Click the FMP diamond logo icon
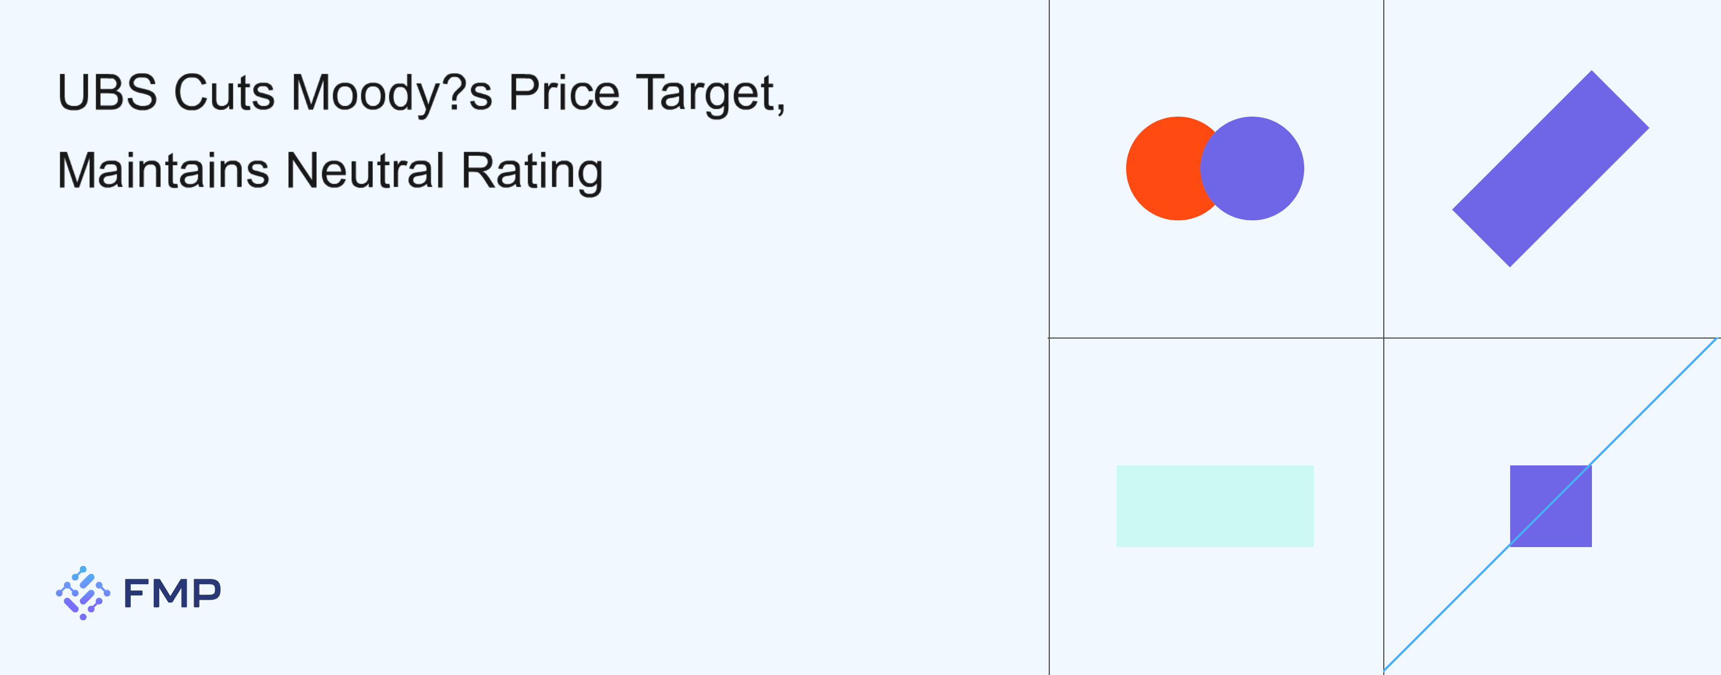 (x=83, y=593)
